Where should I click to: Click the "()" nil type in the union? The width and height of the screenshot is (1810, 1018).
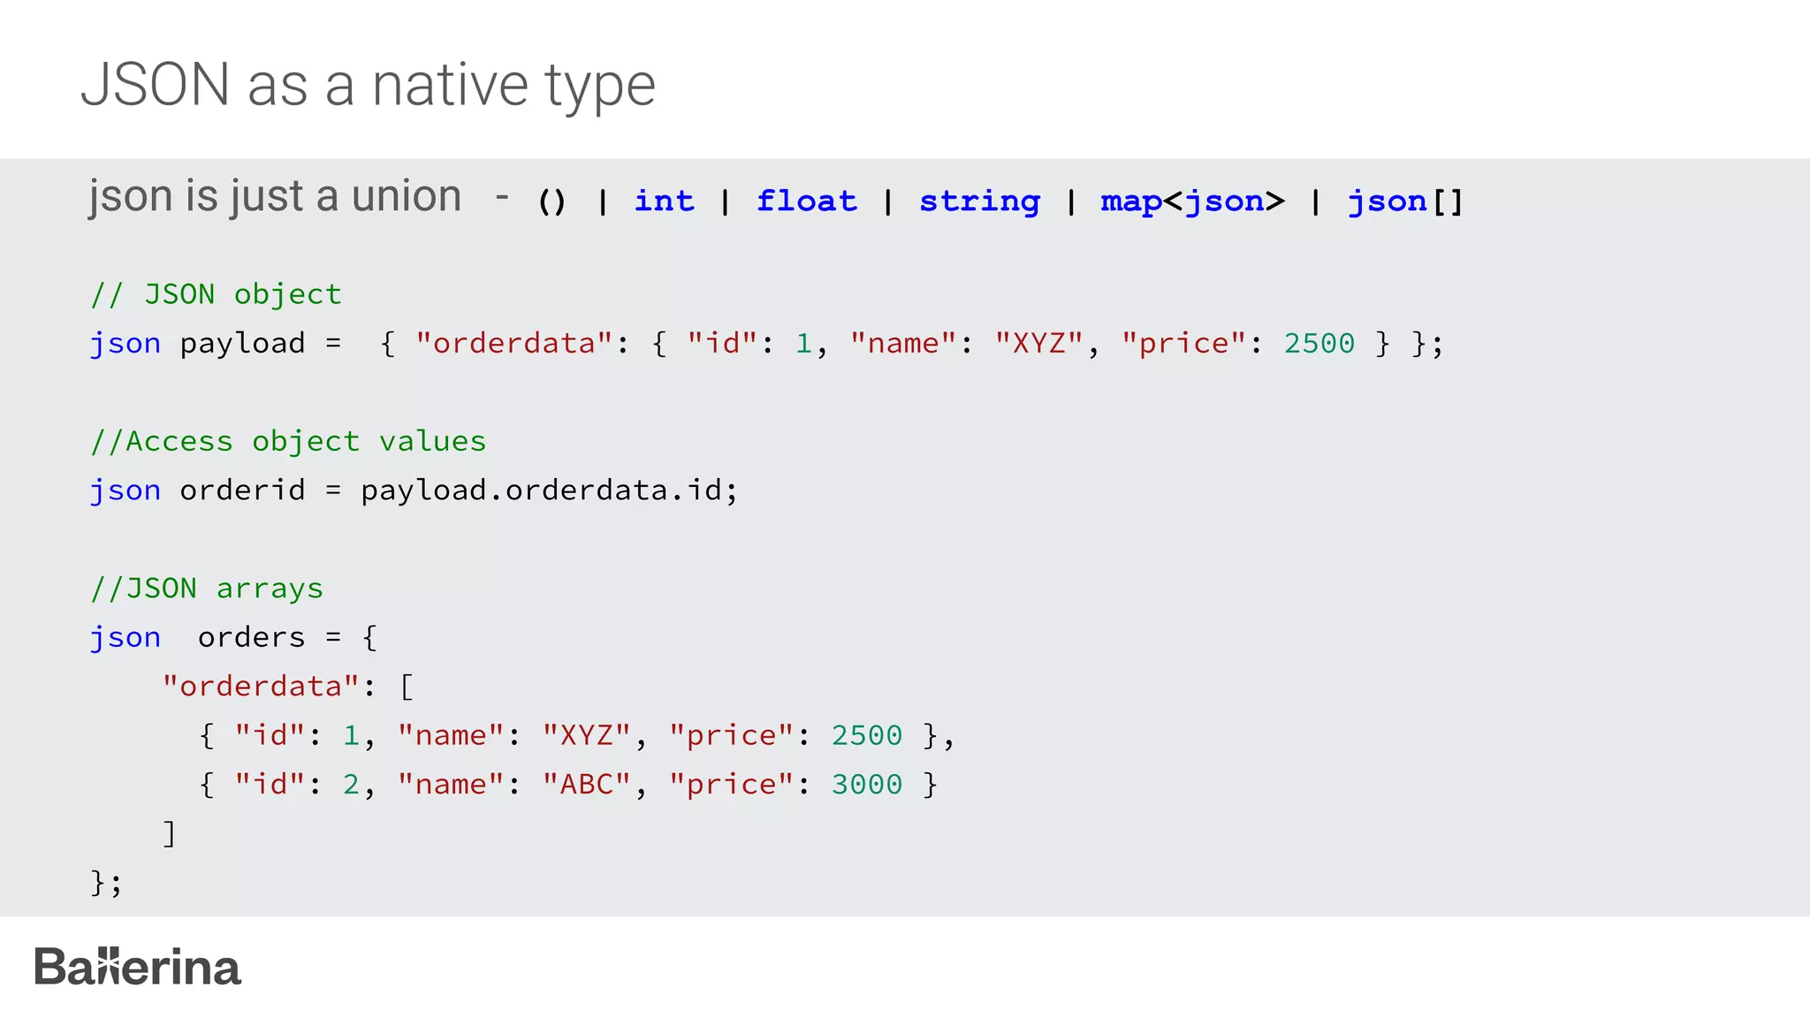(552, 202)
